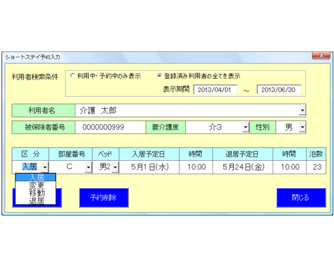
Task: Open the 部屋番号 dropdown arrow
Action: (88, 167)
